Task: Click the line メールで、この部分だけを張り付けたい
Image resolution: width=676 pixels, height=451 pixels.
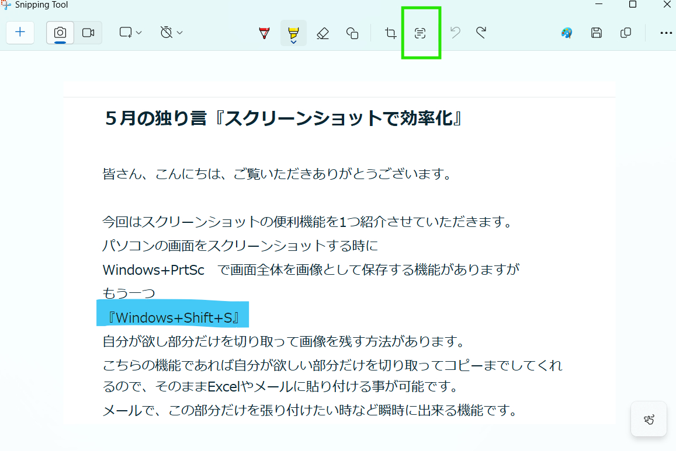Action: (x=310, y=410)
